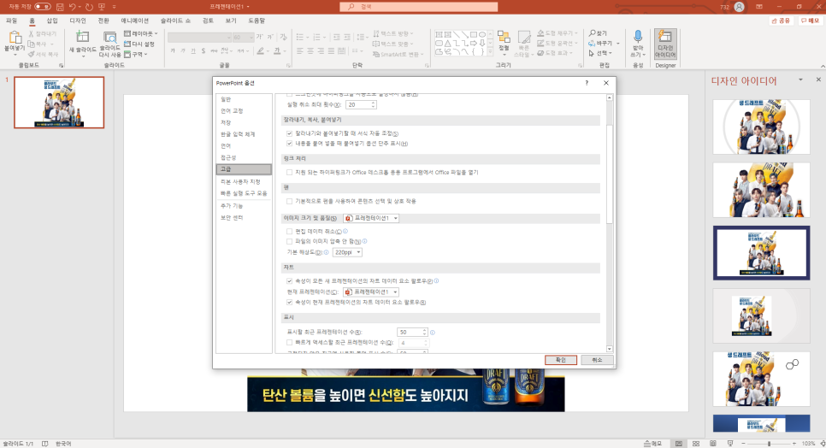Click info icon beside 편집 데이터 취소
Screen dimensions: 826x448
(345, 231)
